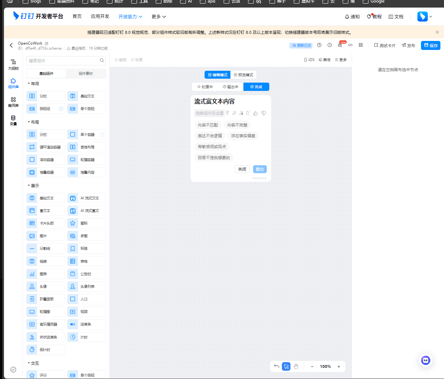Screen dimensions: 444x379
Task: Enable 黑夜 dark mode
Action: tap(324, 60)
